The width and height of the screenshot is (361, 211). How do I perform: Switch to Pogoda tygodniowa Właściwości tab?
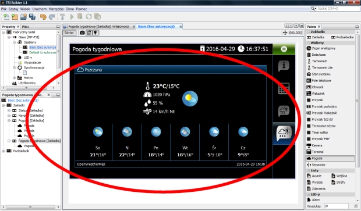point(98,27)
